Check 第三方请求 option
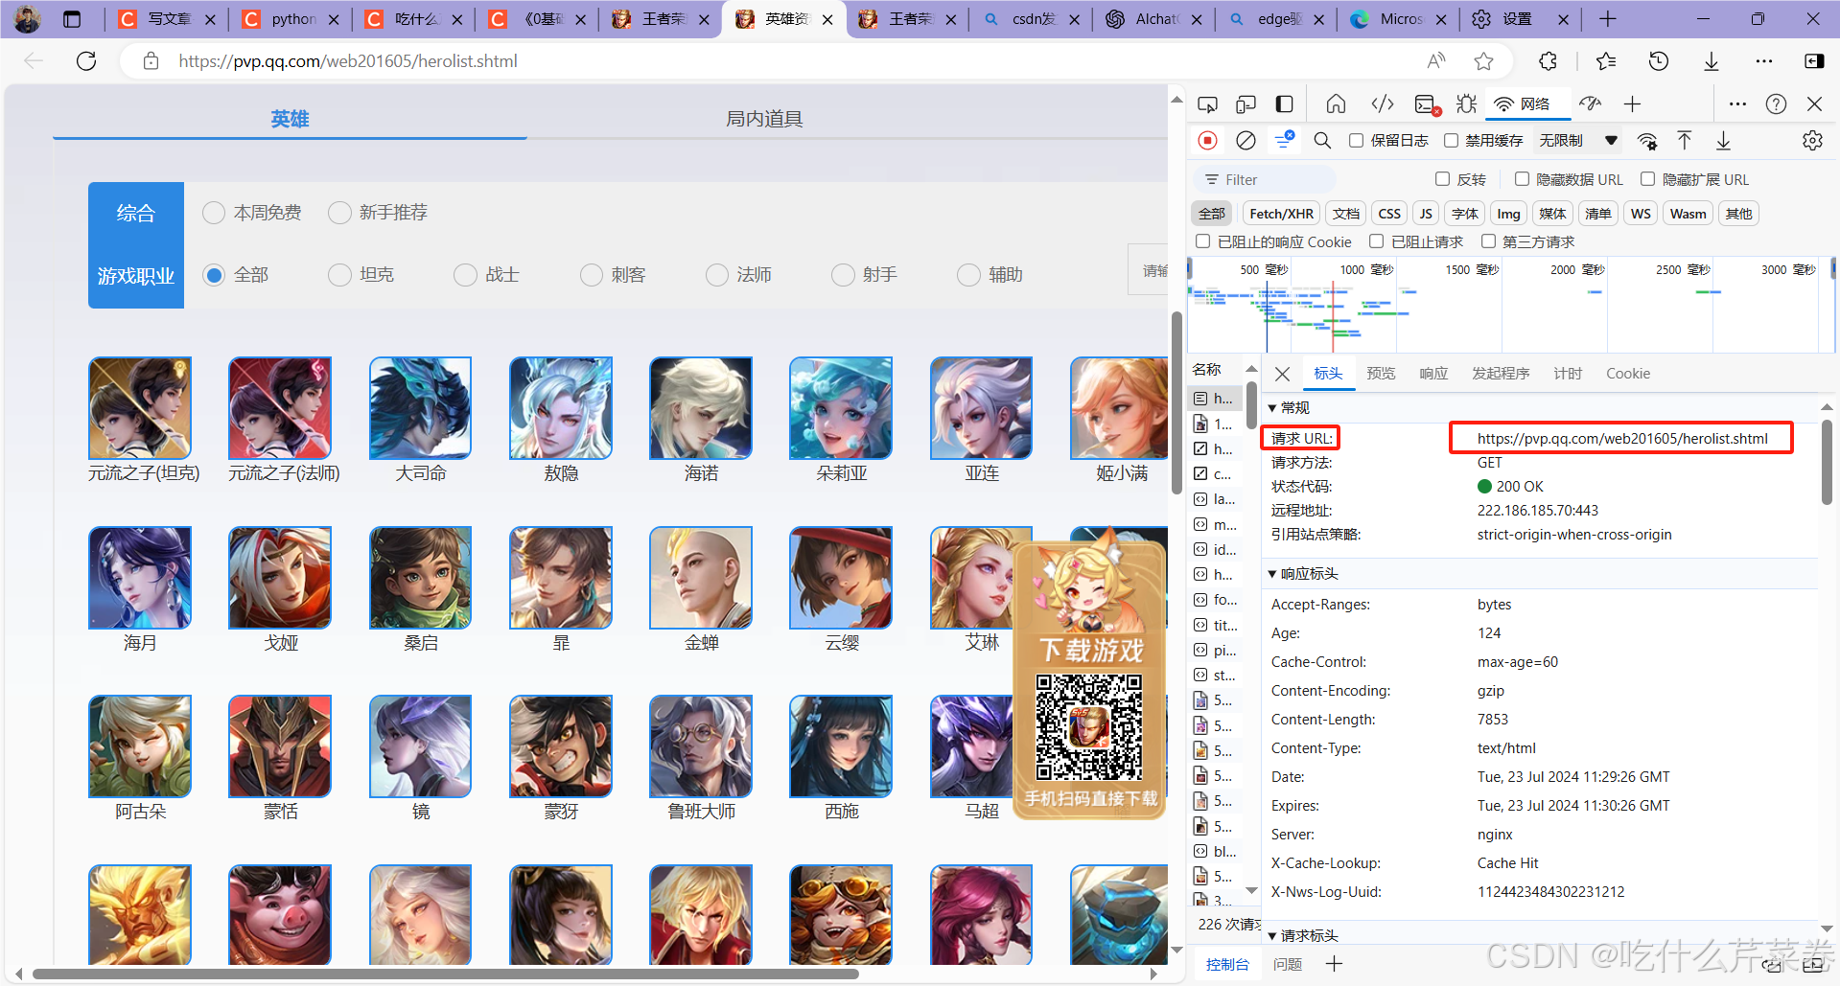Viewport: 1840px width, 986px height. [x=1488, y=241]
